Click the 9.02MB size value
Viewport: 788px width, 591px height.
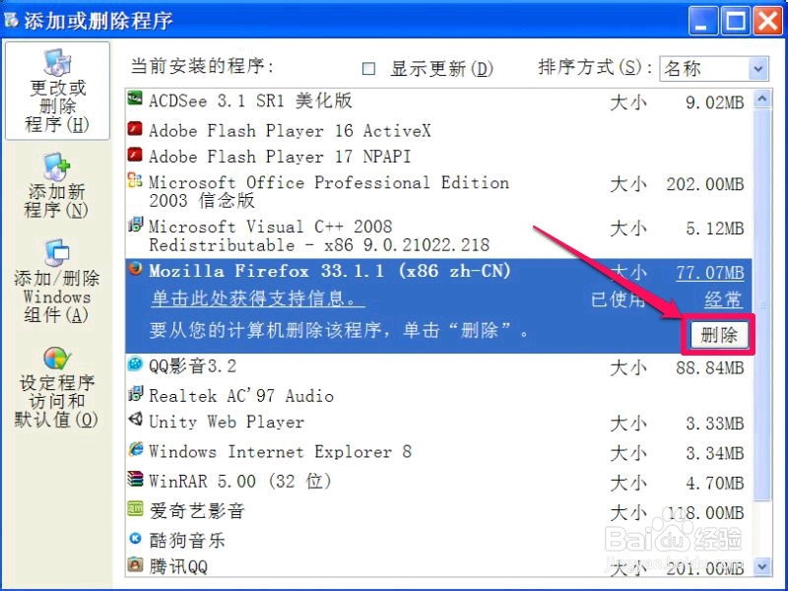coord(715,102)
